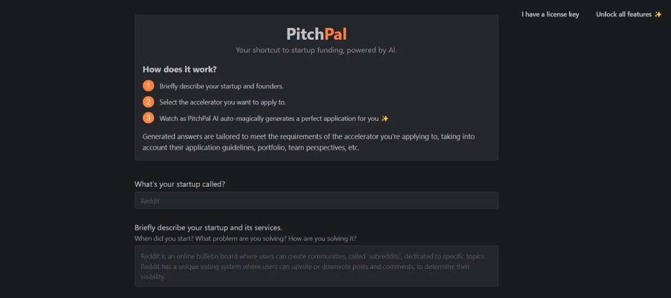Open the "I have a license key" link

(550, 15)
